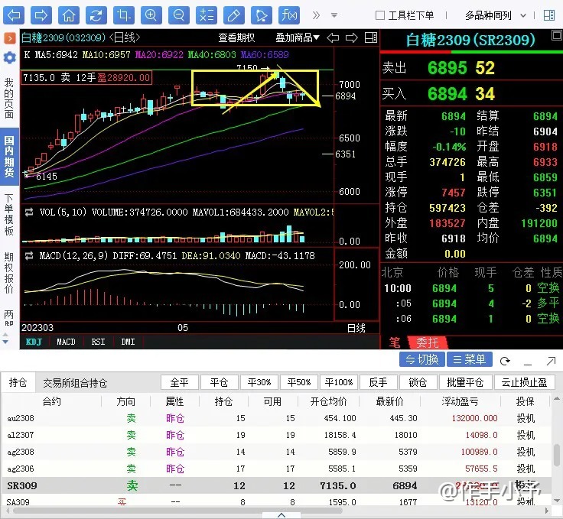Open the f(x) formula tool

click(x=289, y=15)
